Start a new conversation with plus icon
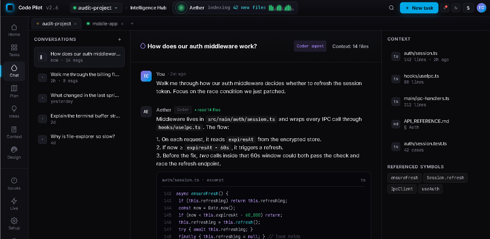 pyautogui.click(x=119, y=39)
